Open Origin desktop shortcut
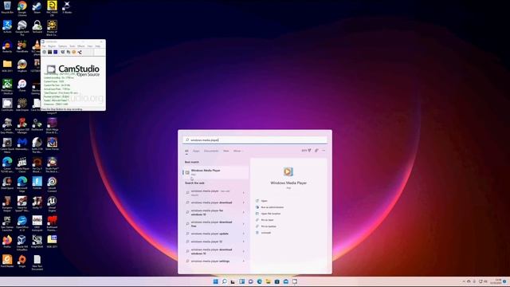The width and height of the screenshot is (510, 287). (22, 261)
